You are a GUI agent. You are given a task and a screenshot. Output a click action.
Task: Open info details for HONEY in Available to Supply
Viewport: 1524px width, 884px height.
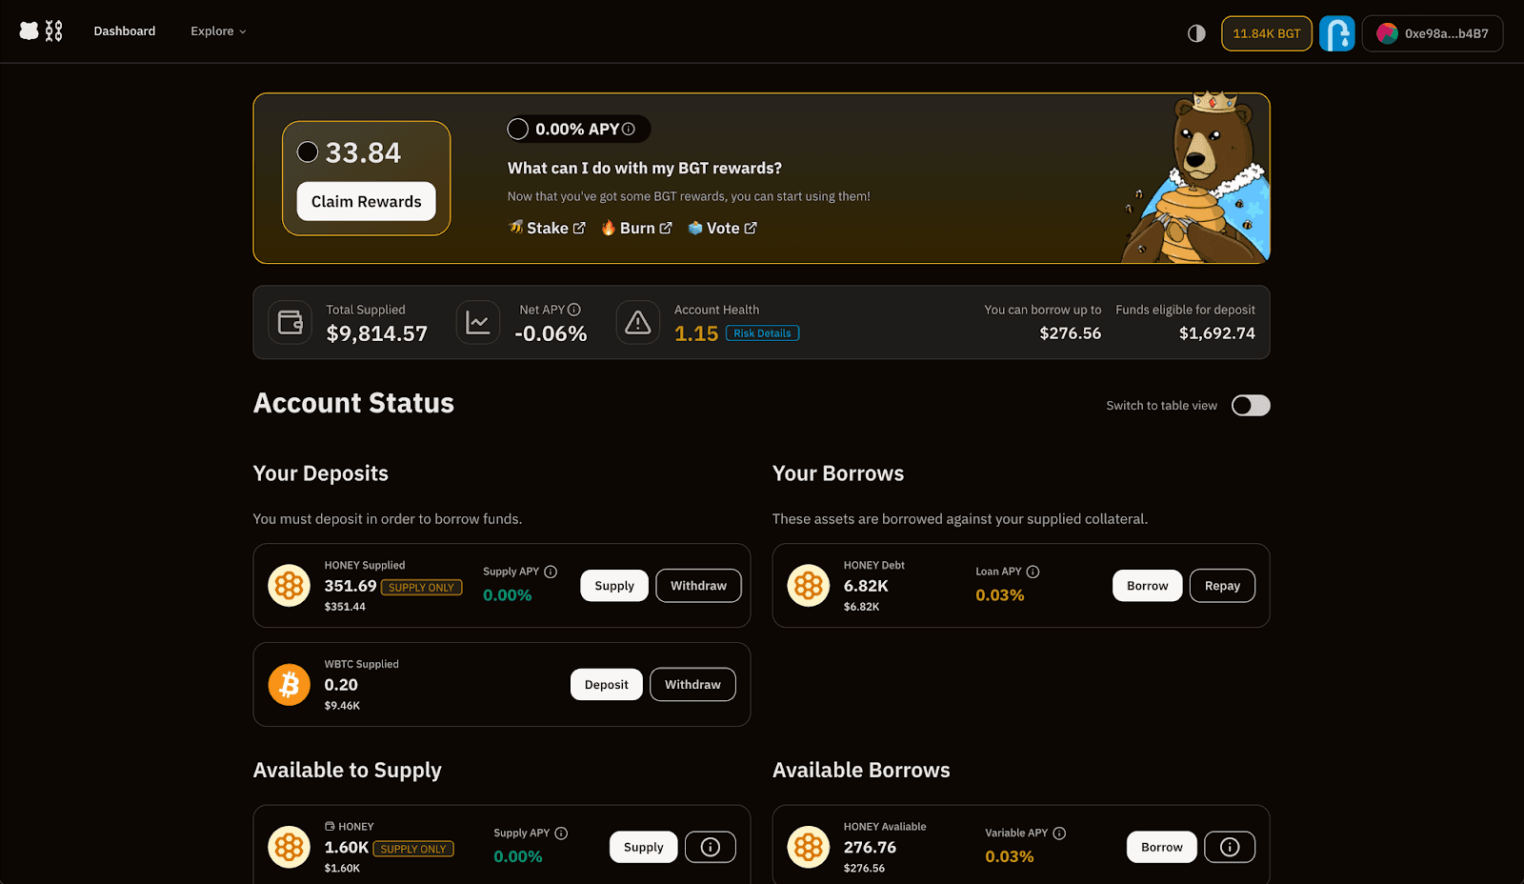710,847
